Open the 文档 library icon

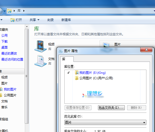[40, 61]
